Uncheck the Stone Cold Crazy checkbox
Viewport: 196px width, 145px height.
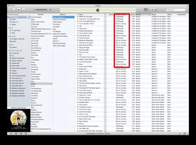78,119
